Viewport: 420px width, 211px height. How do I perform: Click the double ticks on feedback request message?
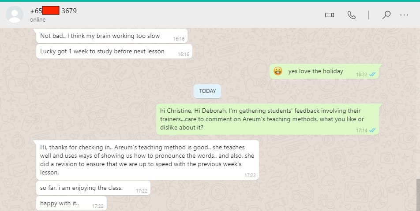[372, 130]
